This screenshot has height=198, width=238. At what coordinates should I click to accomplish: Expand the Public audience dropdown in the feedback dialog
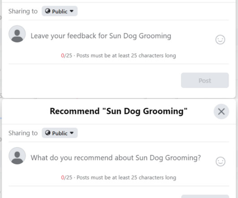(60, 11)
